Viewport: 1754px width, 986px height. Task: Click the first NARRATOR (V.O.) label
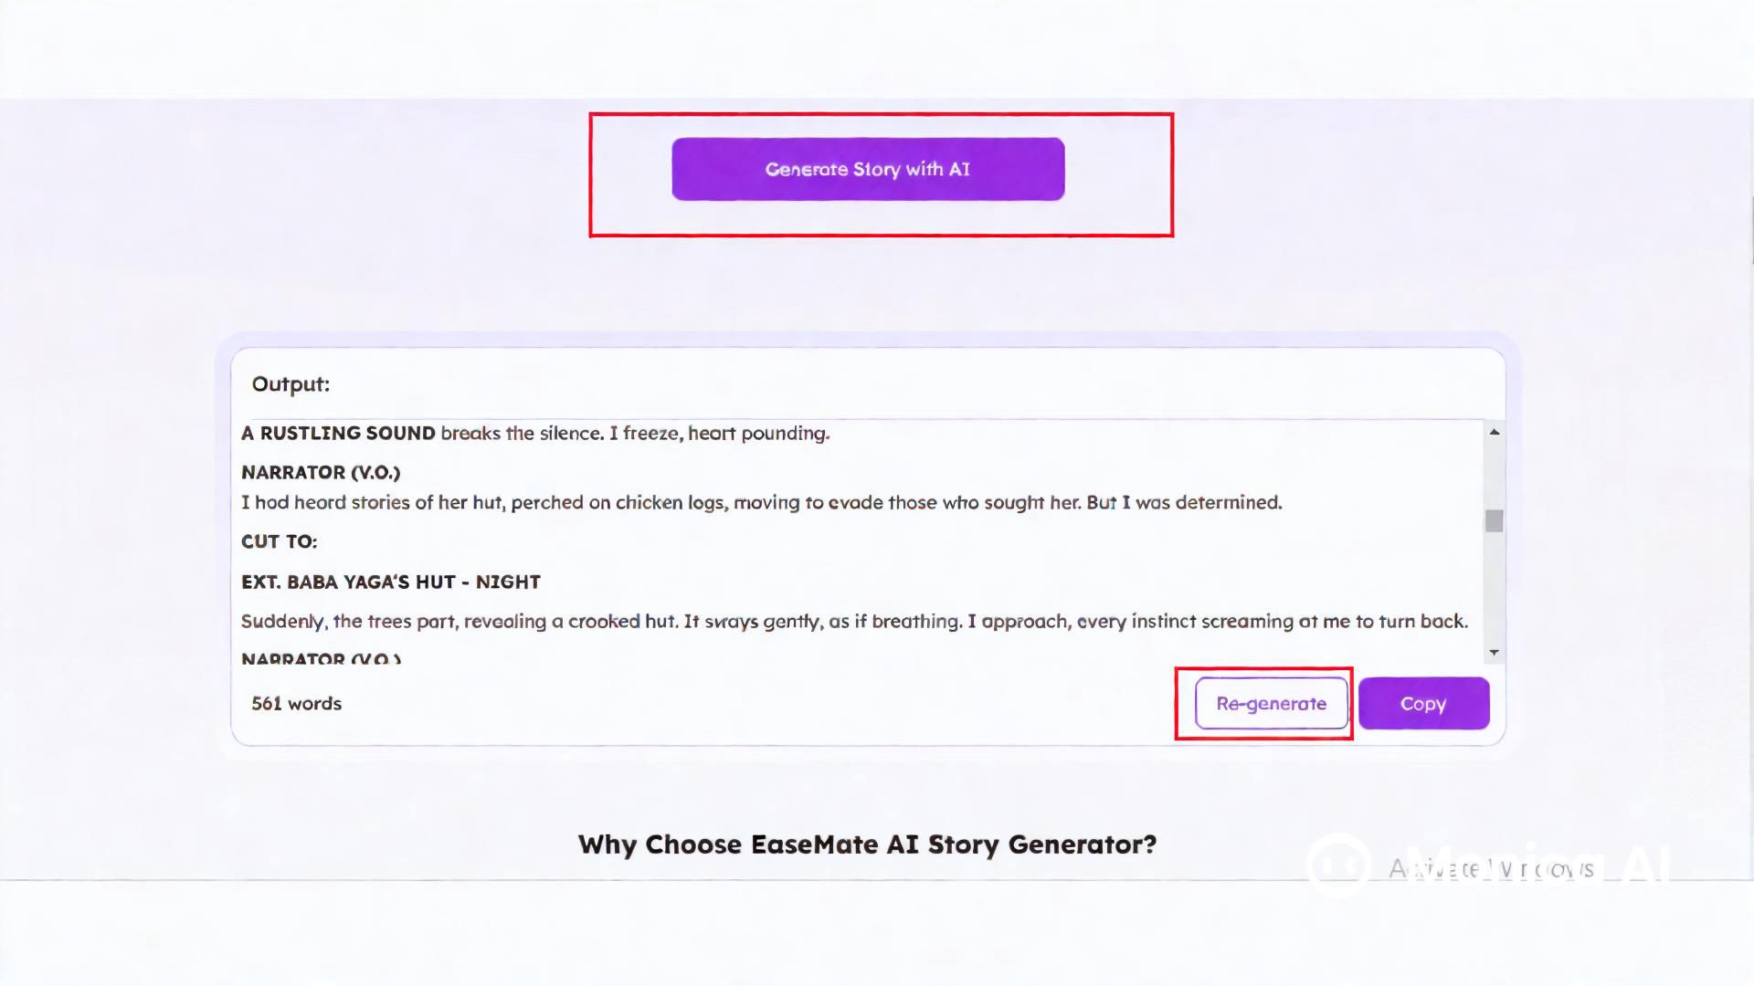click(321, 472)
